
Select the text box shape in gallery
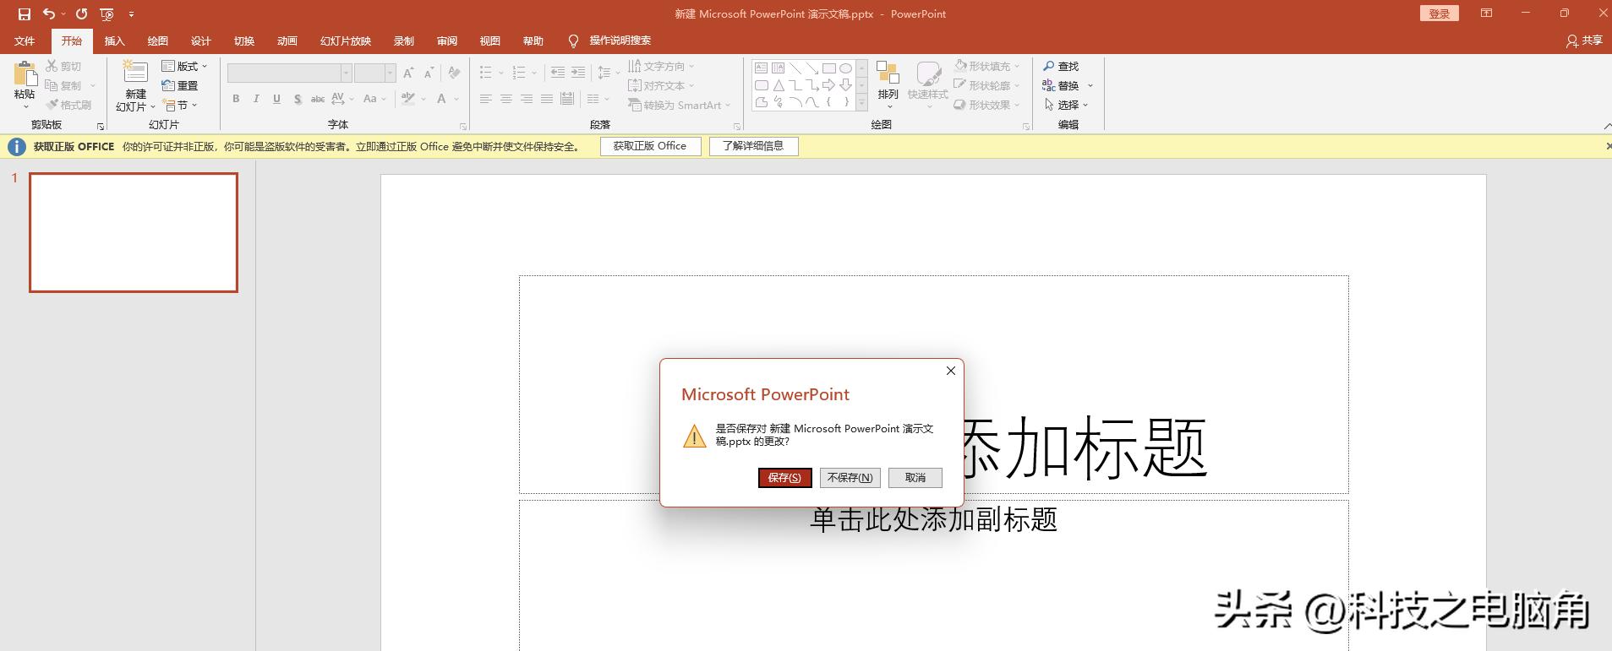761,68
